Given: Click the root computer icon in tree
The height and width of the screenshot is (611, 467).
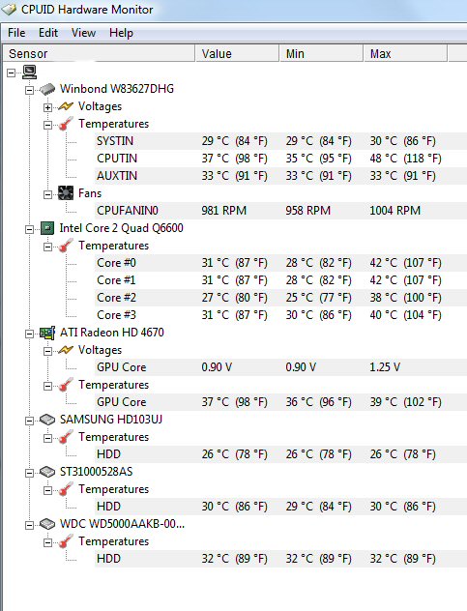Looking at the screenshot, I should (x=30, y=72).
